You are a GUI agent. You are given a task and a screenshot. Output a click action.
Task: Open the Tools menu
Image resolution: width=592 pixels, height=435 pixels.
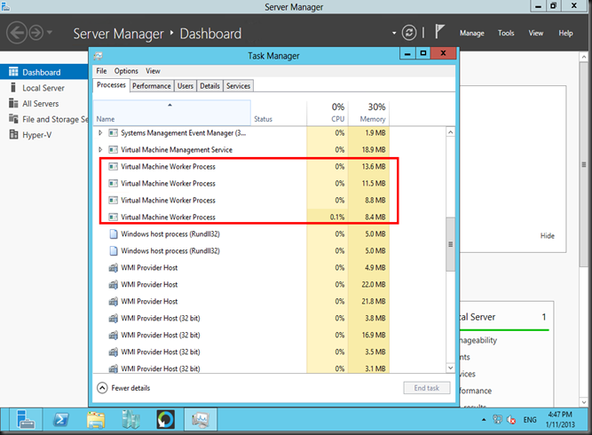[506, 33]
